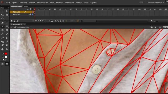
Task: Select the Rectangle tool
Action: pos(7,26)
